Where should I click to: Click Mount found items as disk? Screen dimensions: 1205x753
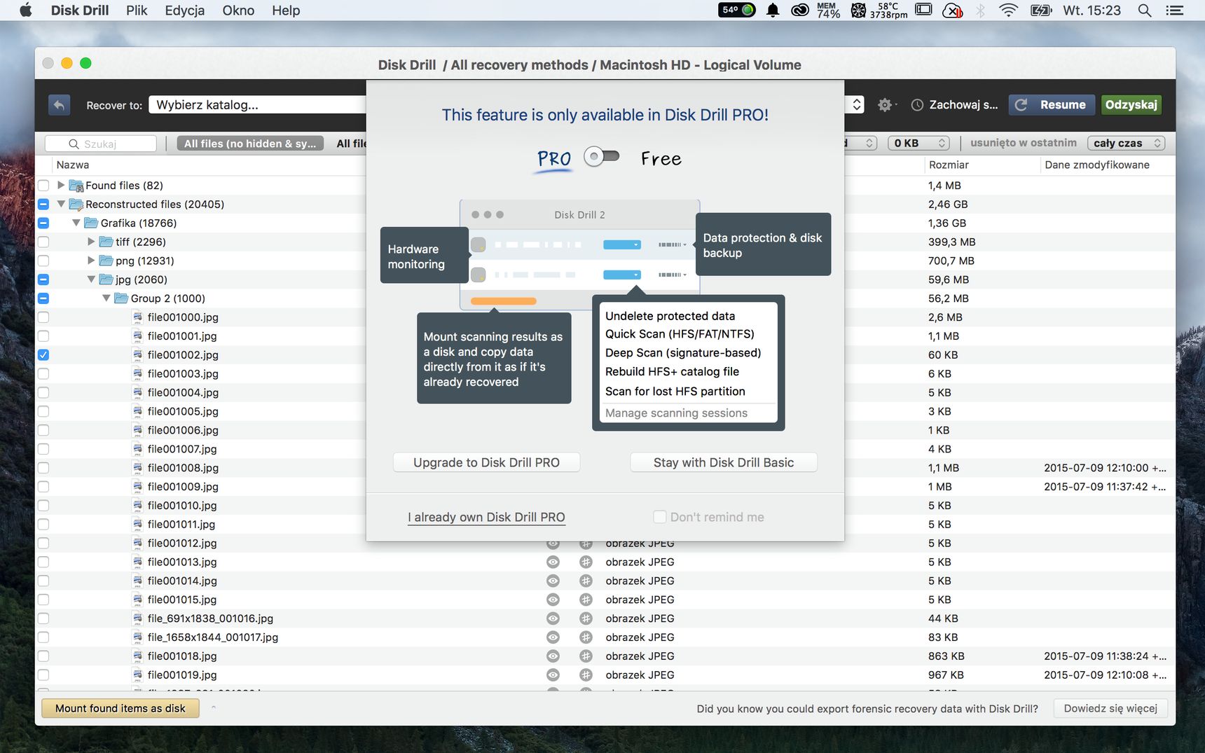point(120,708)
